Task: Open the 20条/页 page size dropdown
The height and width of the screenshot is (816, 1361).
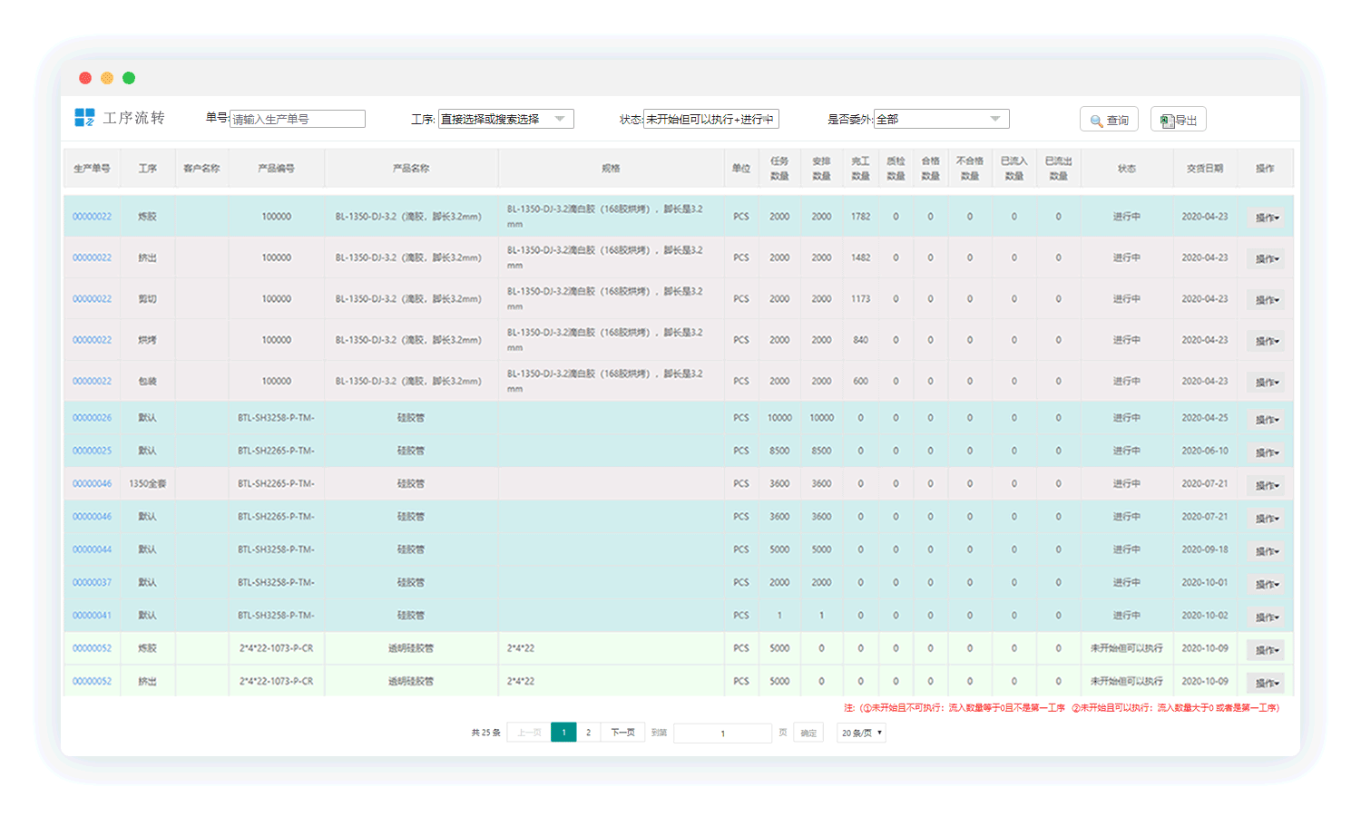Action: 861,733
